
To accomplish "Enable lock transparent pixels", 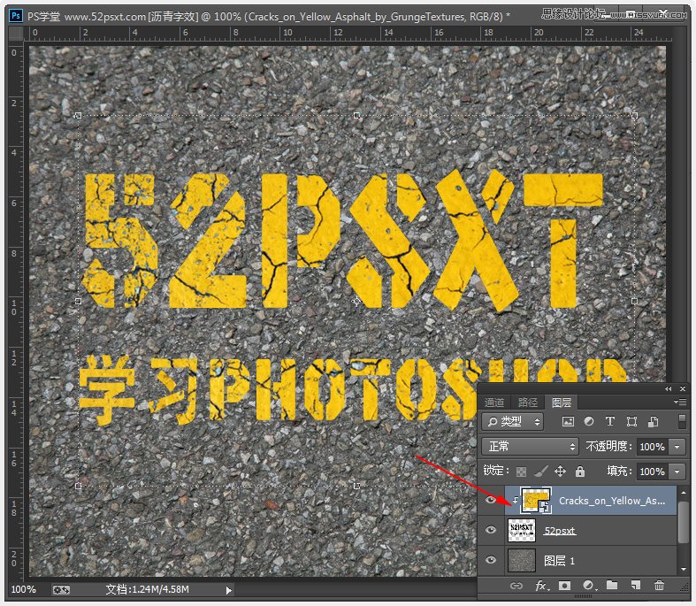I will (521, 471).
